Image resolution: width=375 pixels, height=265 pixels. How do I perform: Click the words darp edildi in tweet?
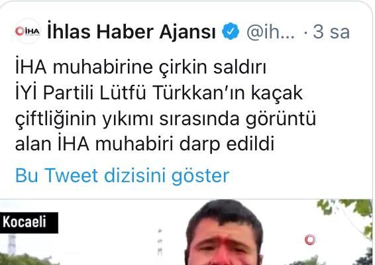coord(227,144)
